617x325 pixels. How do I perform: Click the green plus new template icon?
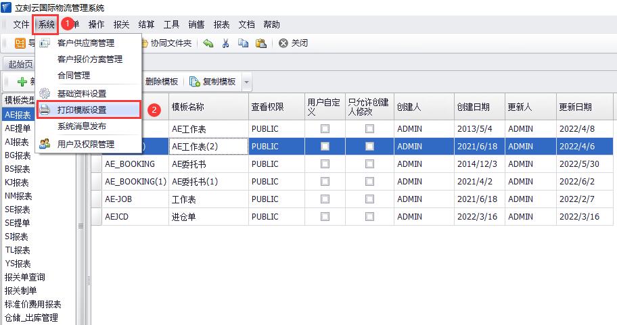coord(22,82)
